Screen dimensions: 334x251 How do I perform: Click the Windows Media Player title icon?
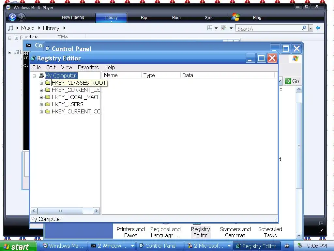click(x=8, y=8)
